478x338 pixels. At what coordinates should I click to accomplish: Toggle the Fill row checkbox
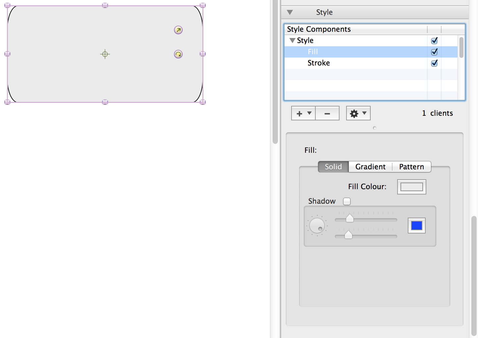[x=434, y=52]
